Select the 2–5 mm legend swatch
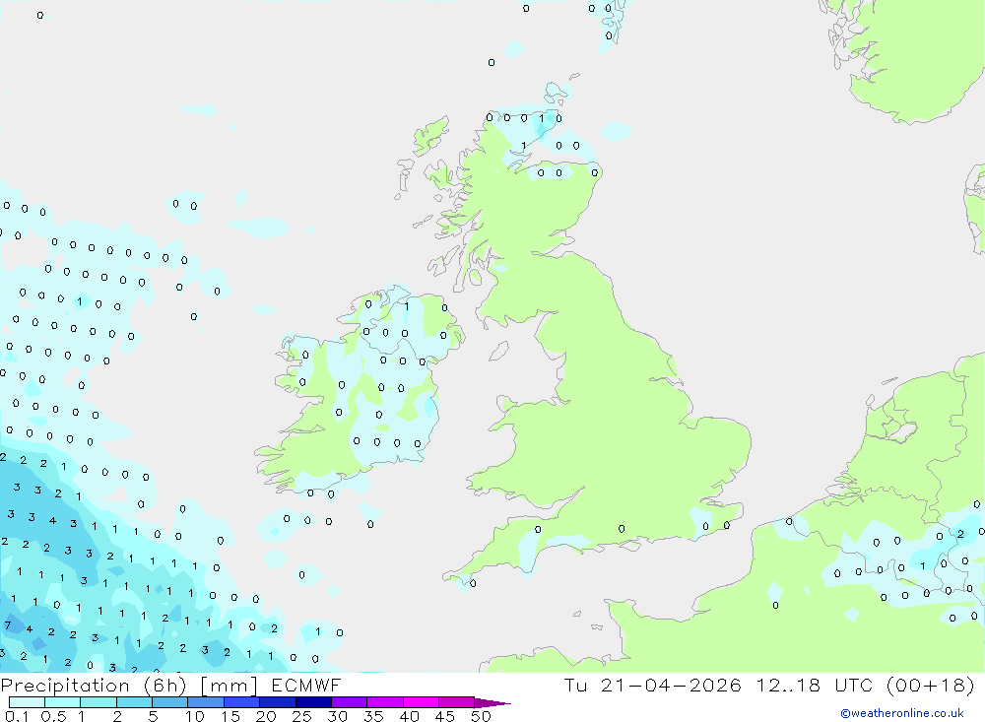 point(134,702)
